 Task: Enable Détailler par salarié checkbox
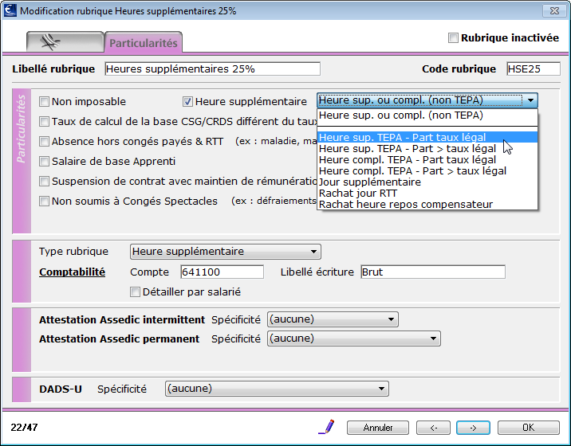pos(135,291)
